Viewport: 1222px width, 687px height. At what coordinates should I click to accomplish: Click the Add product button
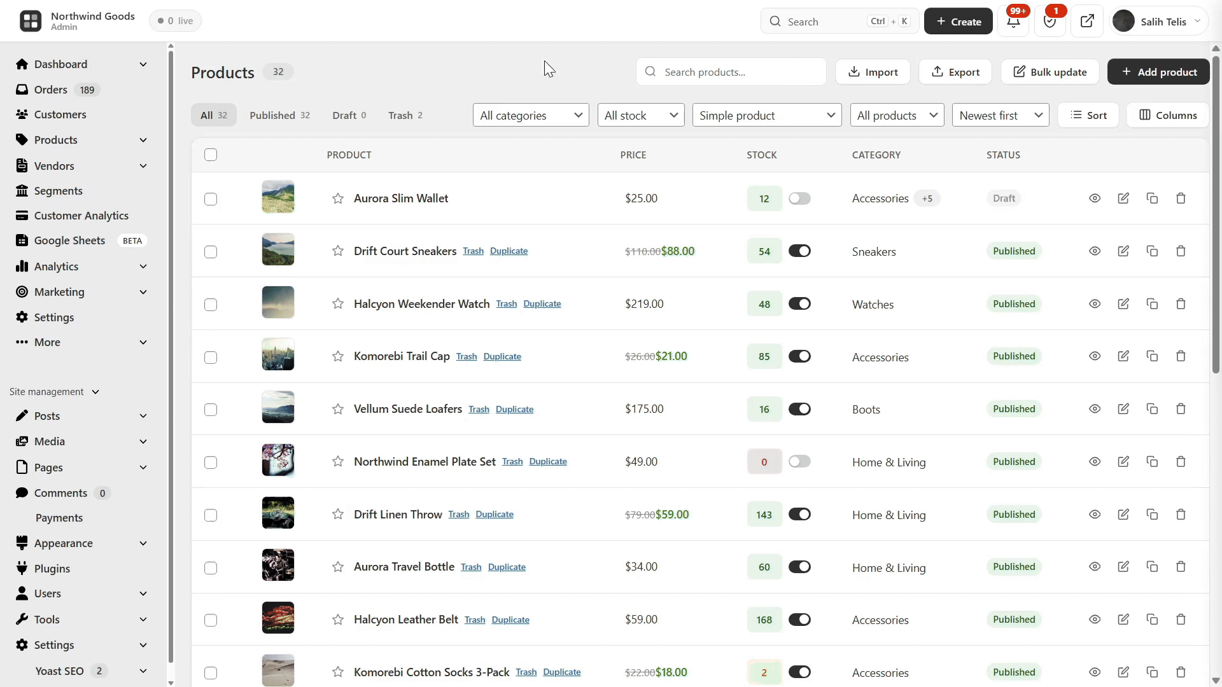point(1158,72)
